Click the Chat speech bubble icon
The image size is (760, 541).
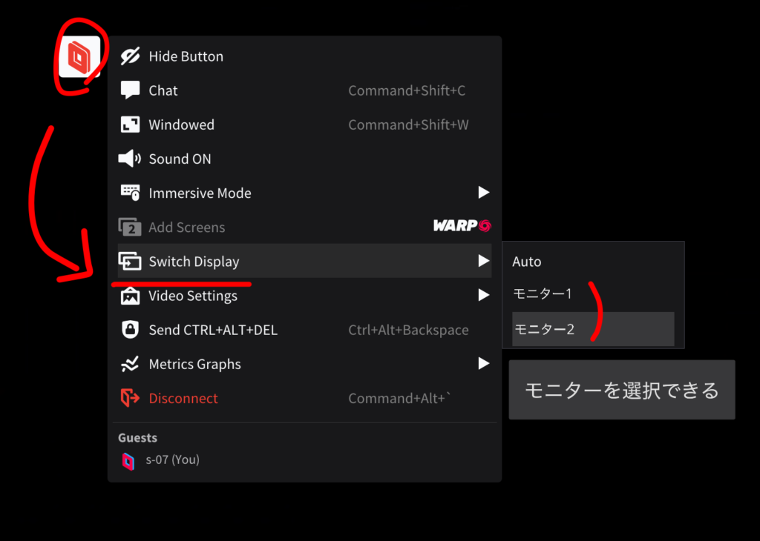point(131,90)
